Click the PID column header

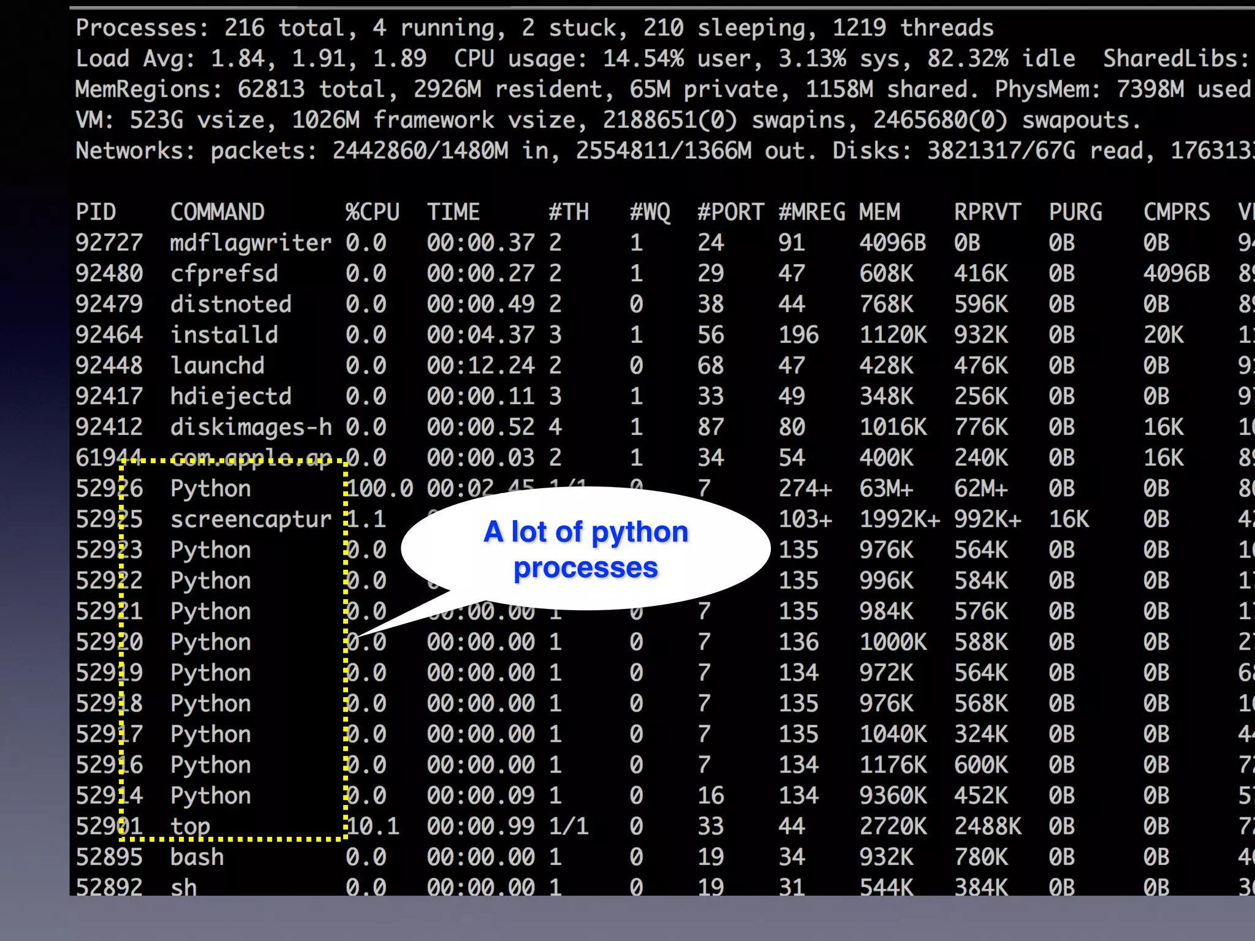click(x=96, y=212)
